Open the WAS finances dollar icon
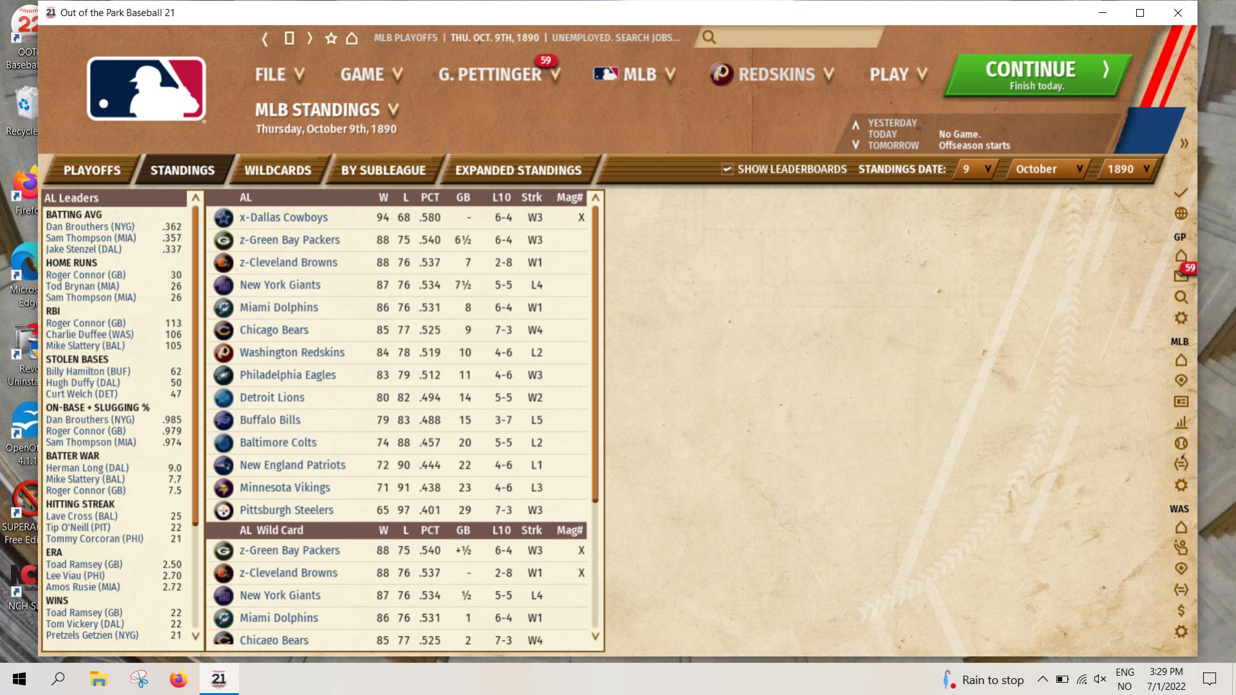The width and height of the screenshot is (1236, 695). 1181,611
